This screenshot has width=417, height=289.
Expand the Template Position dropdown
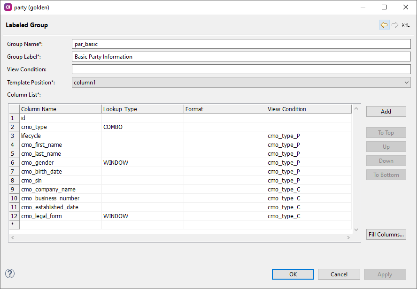(241, 83)
